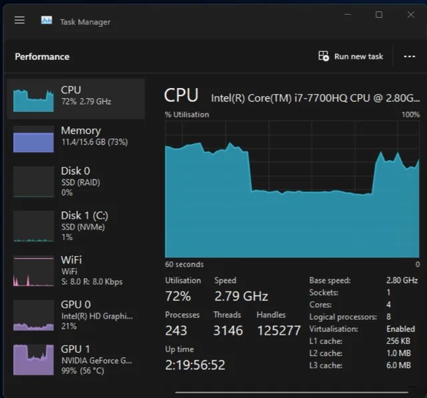
Task: Close the Task Manager window
Action: [x=411, y=15]
